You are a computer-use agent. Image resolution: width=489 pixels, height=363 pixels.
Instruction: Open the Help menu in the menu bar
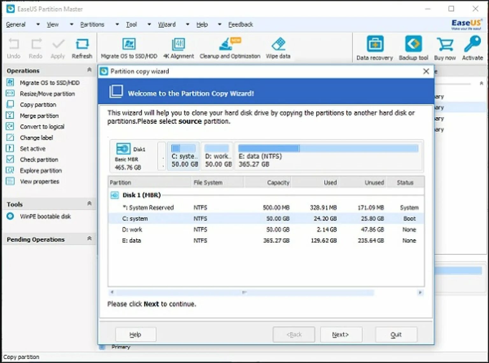[202, 24]
